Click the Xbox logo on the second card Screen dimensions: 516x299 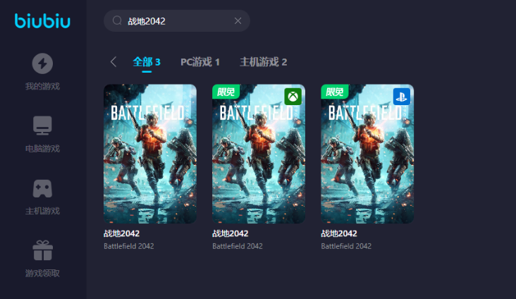pyautogui.click(x=293, y=96)
